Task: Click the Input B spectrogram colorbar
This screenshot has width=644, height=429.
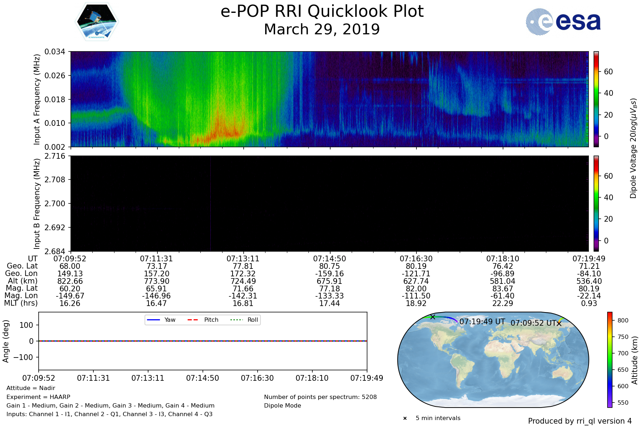Action: pyautogui.click(x=596, y=203)
